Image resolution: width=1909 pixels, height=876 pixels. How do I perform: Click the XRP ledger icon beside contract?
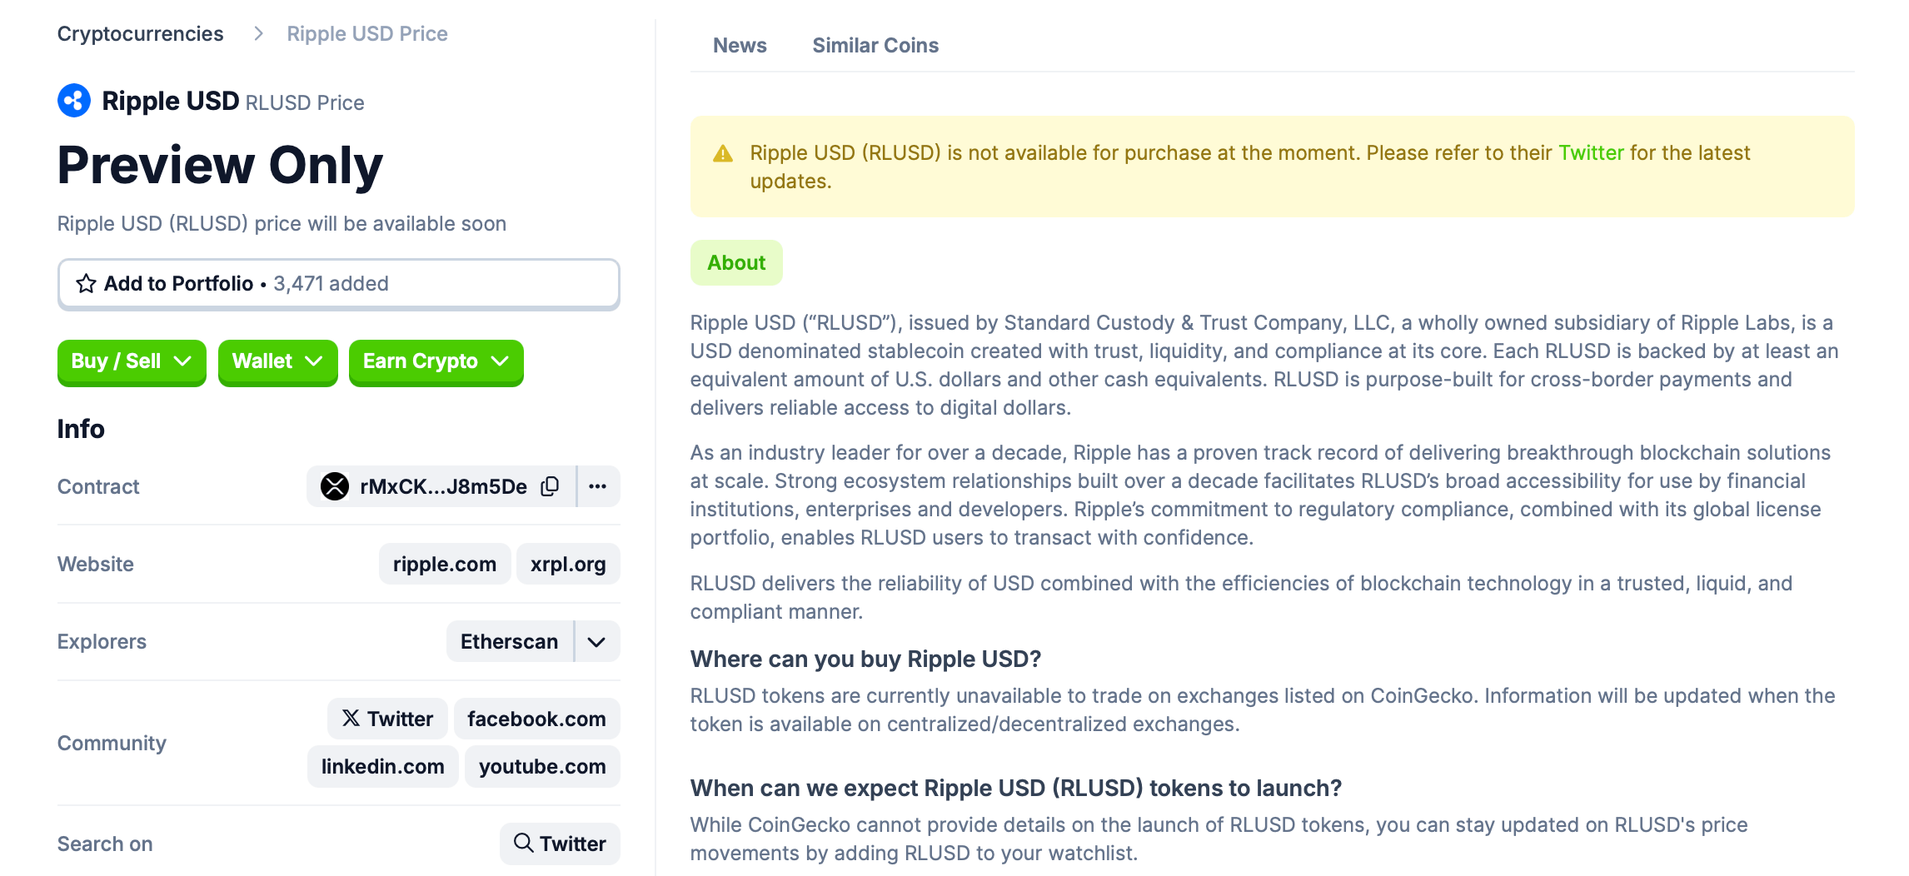[x=335, y=486]
